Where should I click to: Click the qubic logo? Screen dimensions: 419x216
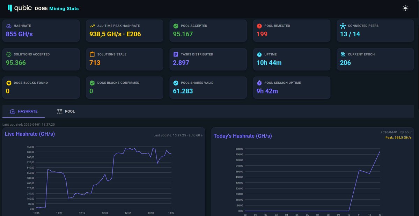(20, 8)
